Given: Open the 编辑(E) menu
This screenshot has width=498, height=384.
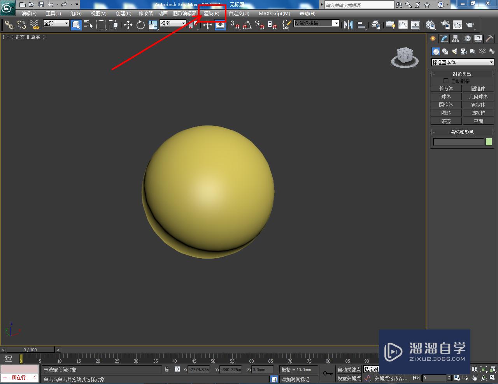Looking at the screenshot, I should tap(29, 13).
